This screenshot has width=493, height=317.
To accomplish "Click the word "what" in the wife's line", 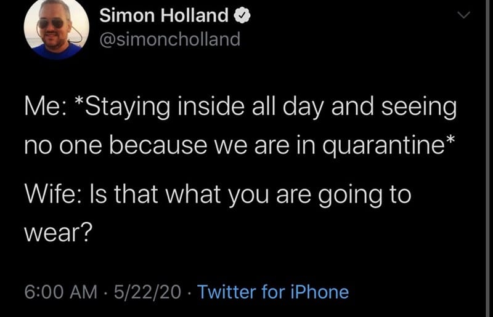I will [193, 194].
